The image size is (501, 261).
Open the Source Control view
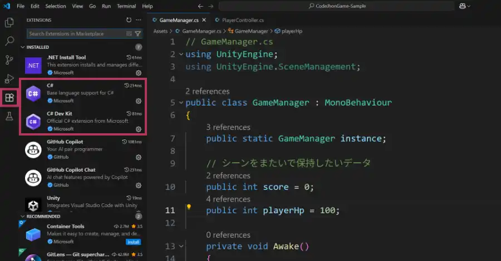point(9,60)
